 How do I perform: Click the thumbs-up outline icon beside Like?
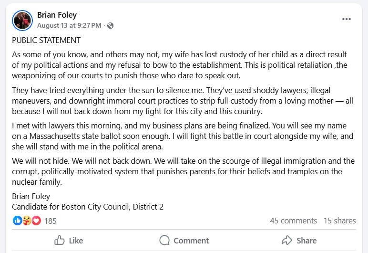pyautogui.click(x=60, y=240)
